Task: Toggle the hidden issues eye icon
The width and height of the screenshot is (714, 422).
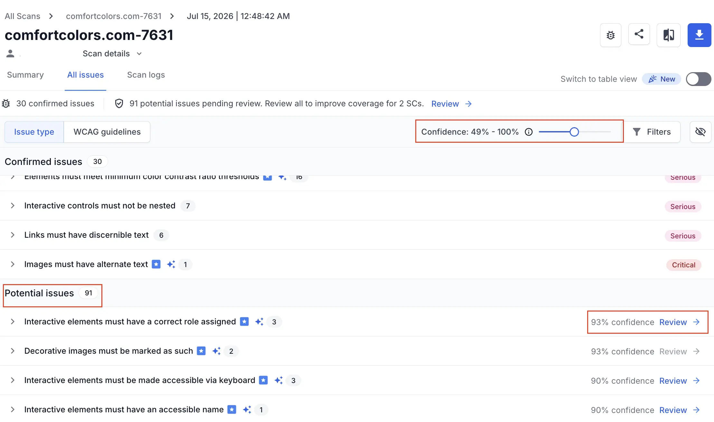Action: (x=700, y=132)
